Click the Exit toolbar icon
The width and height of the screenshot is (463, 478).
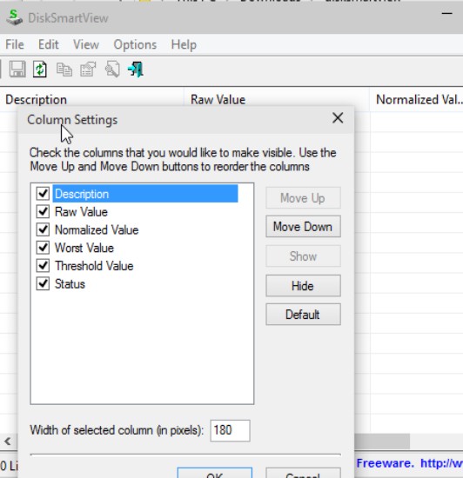point(136,70)
